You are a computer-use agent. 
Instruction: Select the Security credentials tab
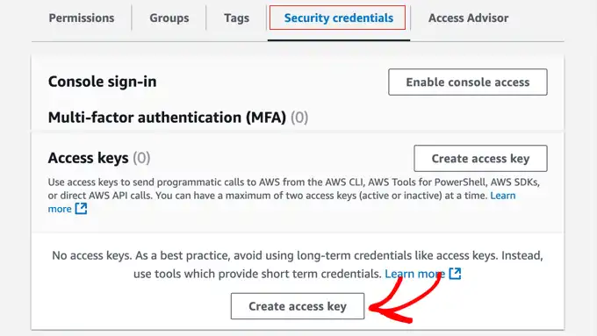[339, 18]
